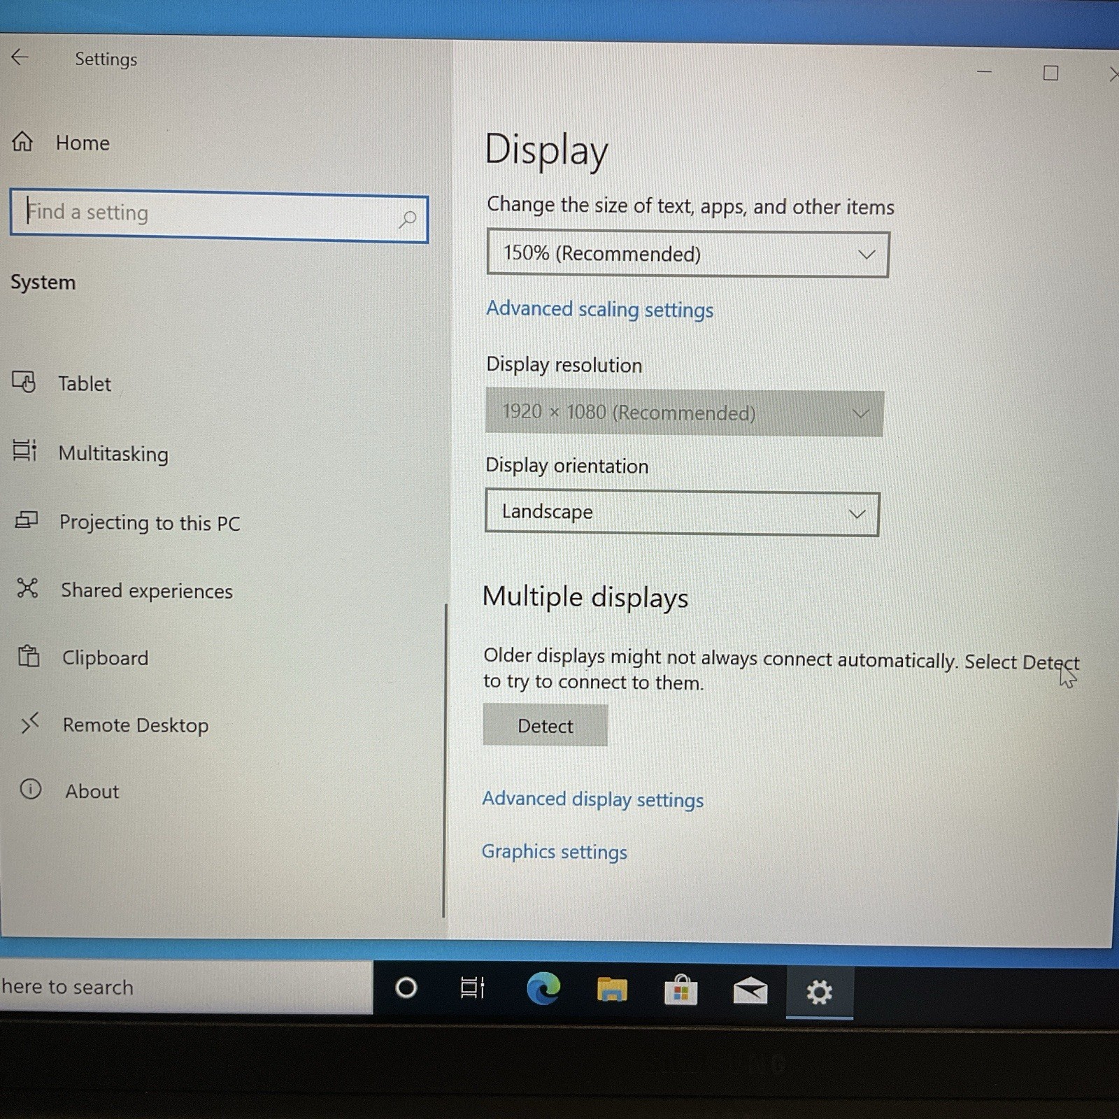Screen dimensions: 1119x1119
Task: Click the Multitasking icon in sidebar
Action: click(x=25, y=450)
